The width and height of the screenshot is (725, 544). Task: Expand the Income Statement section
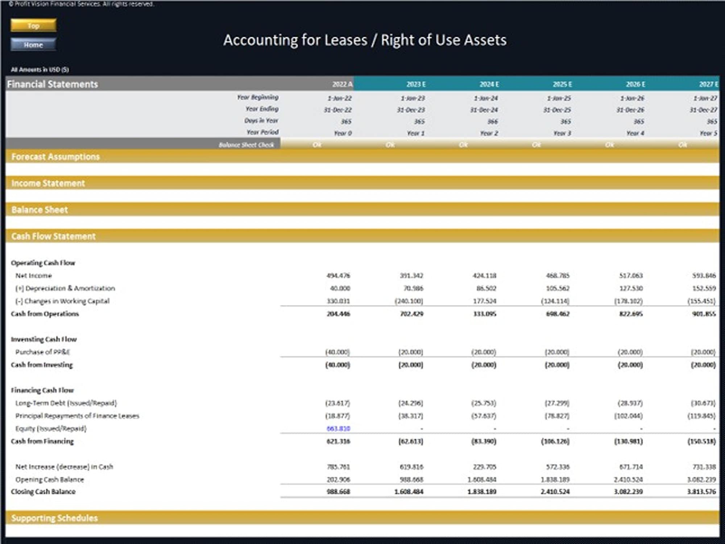(48, 183)
